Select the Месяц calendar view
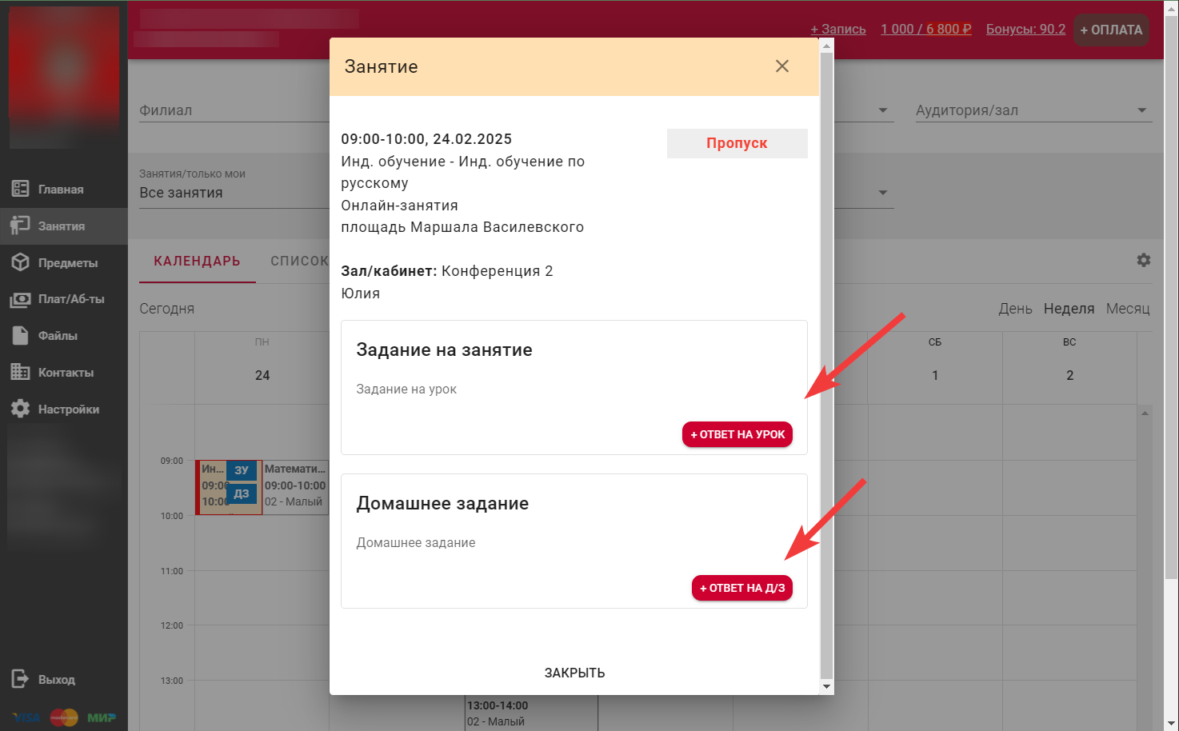This screenshot has height=731, width=1179. coord(1127,309)
